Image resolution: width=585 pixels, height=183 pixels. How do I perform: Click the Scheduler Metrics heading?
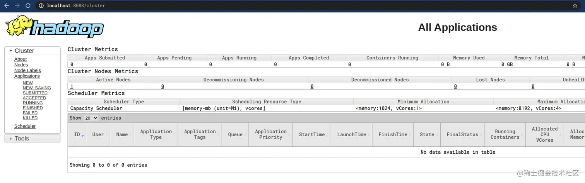pyautogui.click(x=96, y=93)
